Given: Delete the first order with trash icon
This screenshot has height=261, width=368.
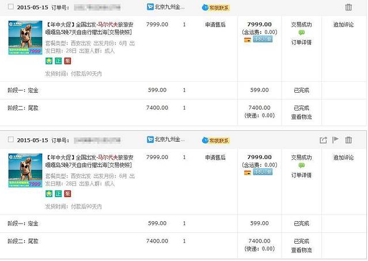Looking at the screenshot, I should click(x=348, y=7).
